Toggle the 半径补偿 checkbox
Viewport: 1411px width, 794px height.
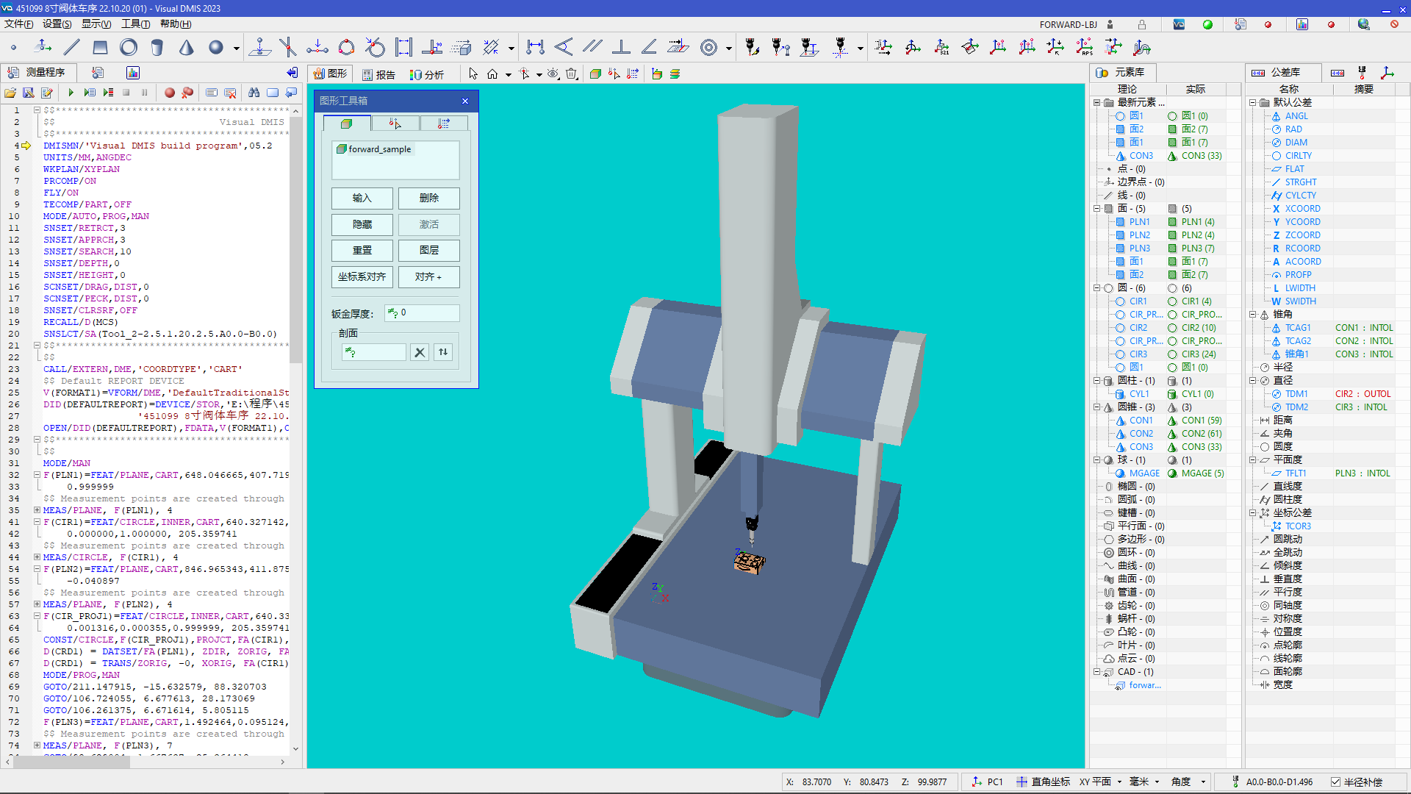(1336, 782)
